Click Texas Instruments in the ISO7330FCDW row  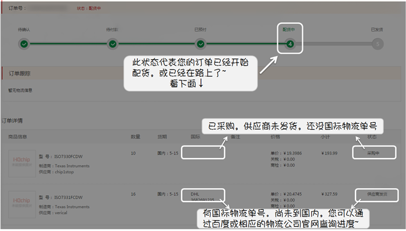pyautogui.click(x=72, y=166)
